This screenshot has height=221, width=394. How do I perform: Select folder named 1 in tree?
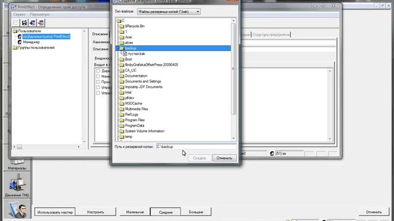pyautogui.click(x=126, y=31)
